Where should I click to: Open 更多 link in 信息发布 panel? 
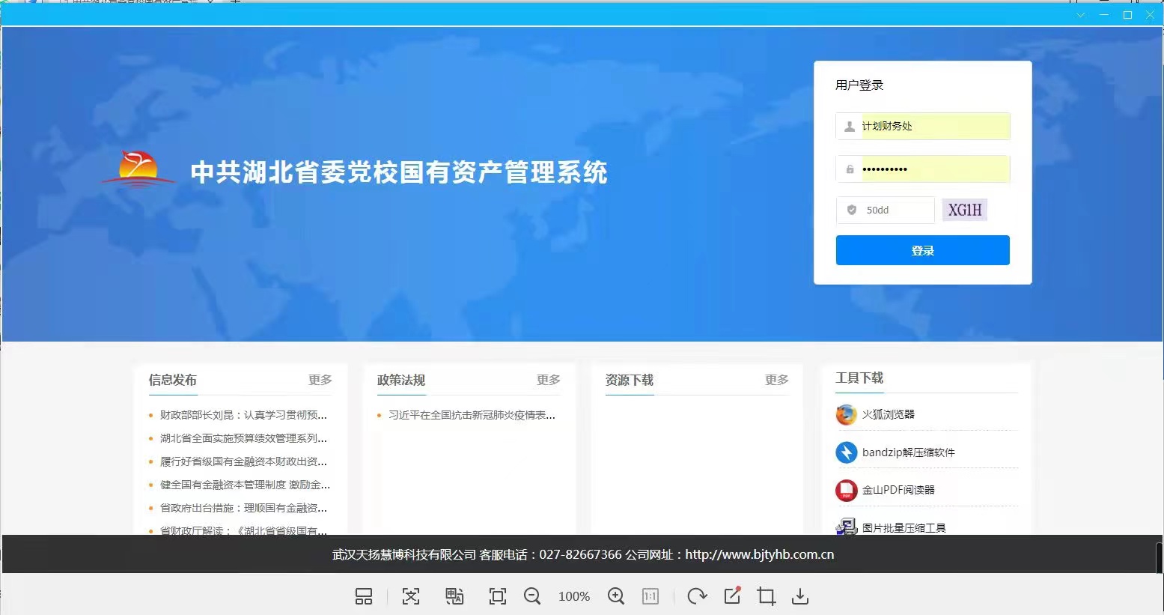(x=320, y=380)
